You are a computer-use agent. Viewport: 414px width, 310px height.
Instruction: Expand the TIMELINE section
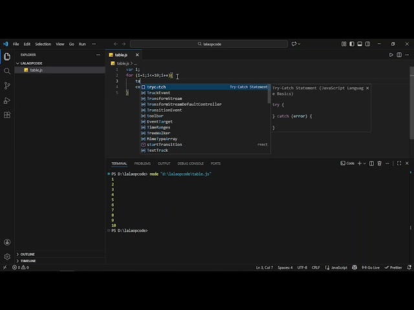[28, 261]
